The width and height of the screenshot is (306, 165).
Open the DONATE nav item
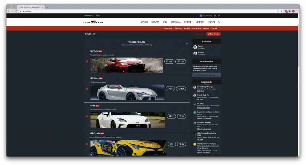212,22
